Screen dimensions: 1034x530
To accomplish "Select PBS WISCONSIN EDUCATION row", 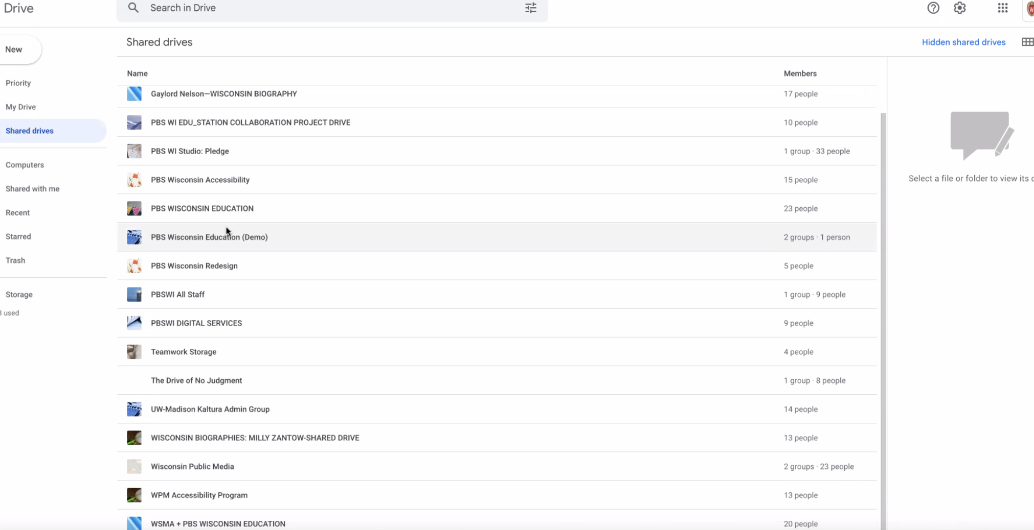I will pyautogui.click(x=497, y=208).
